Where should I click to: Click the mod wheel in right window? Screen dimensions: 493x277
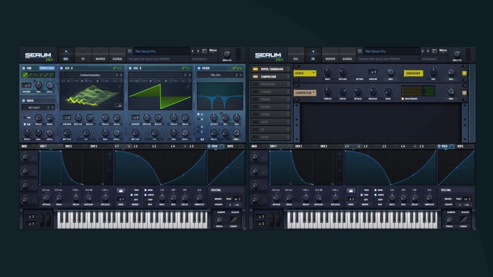click(x=277, y=220)
